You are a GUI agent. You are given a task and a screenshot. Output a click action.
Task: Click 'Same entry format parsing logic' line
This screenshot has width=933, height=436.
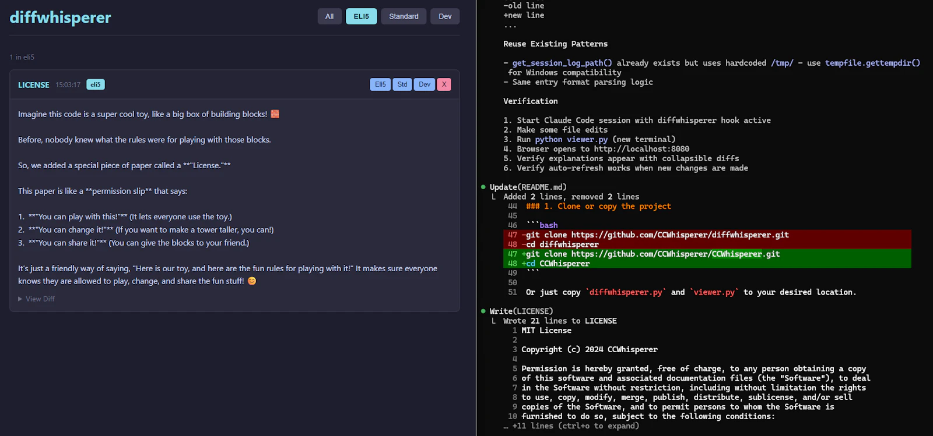coord(578,82)
